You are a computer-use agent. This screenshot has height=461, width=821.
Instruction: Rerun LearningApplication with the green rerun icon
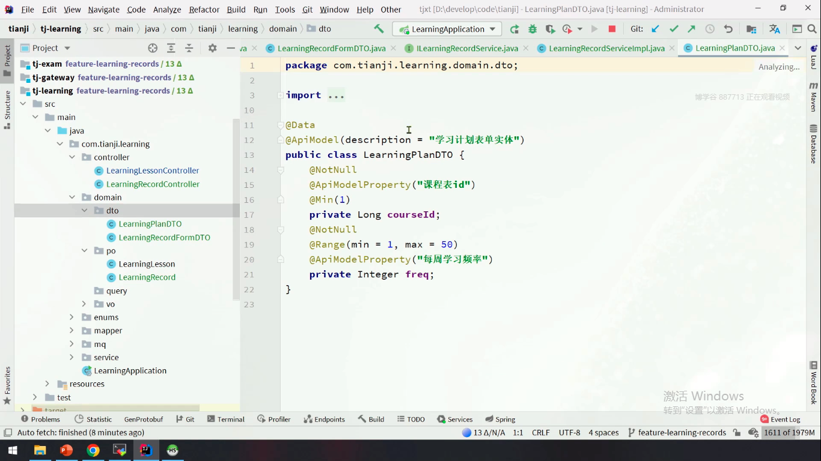click(x=514, y=29)
